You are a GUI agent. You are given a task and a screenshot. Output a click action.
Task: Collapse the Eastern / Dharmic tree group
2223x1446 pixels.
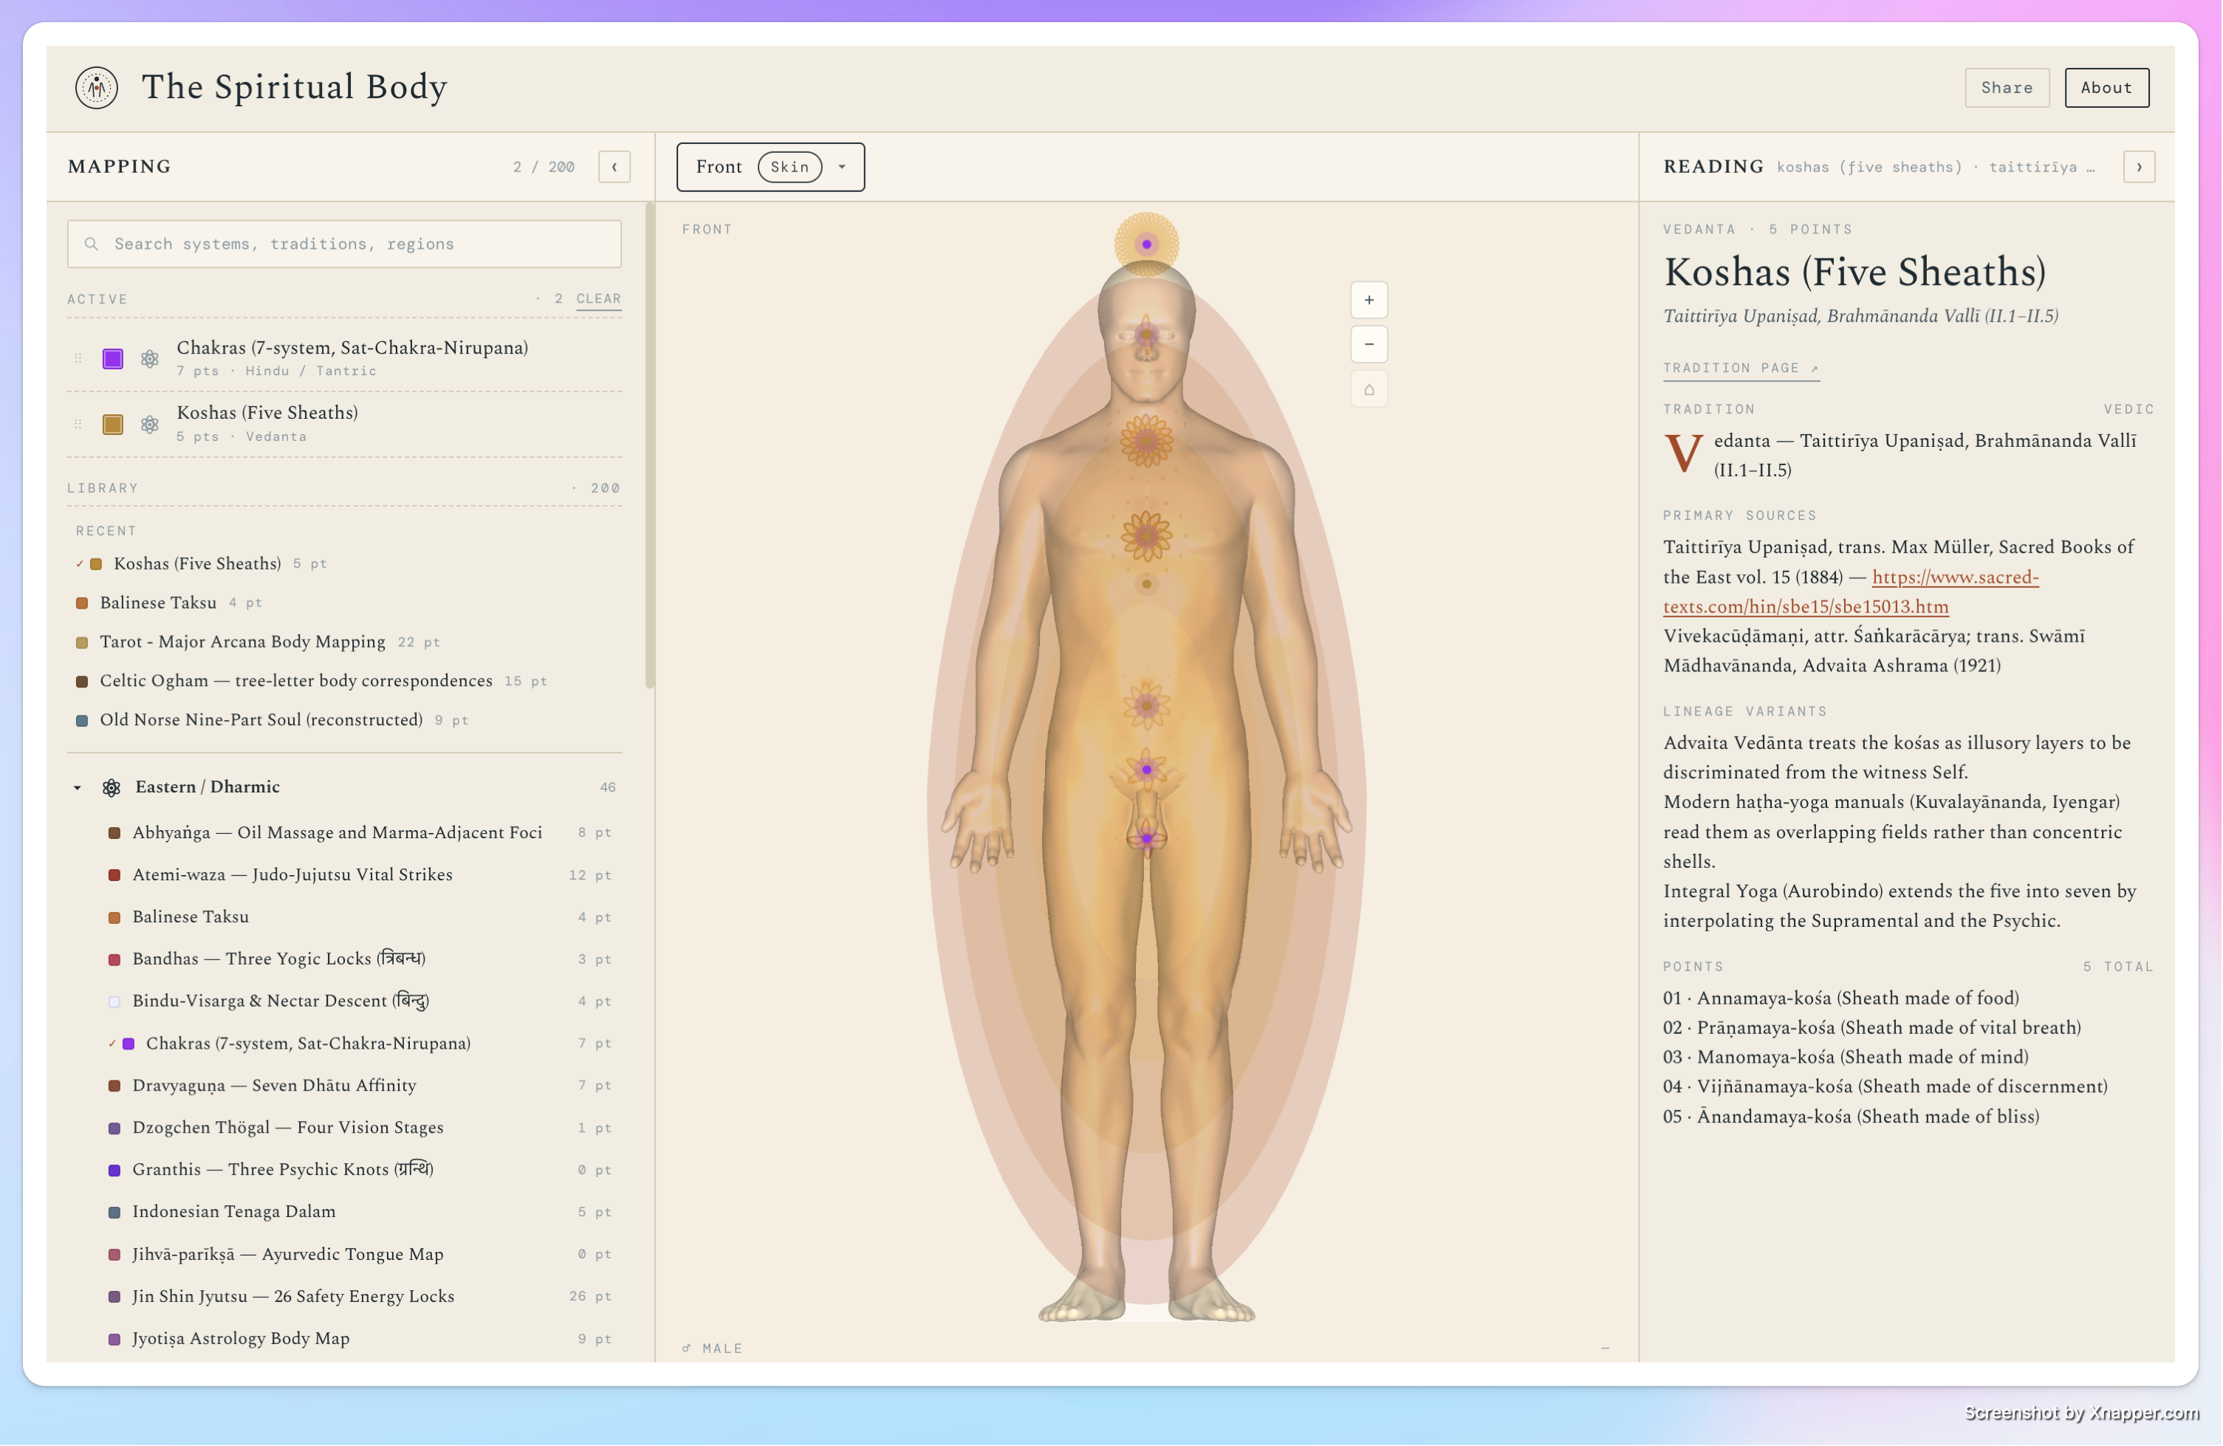tap(78, 787)
